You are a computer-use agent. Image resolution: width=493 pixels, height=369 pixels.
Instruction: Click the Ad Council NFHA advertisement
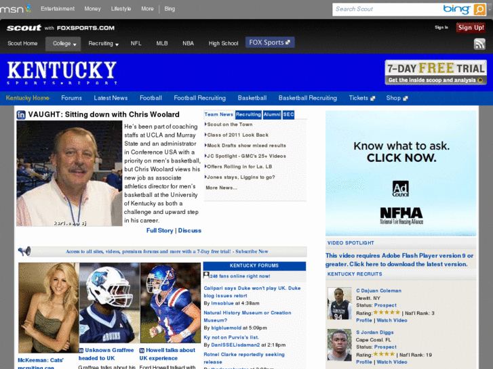click(x=401, y=173)
